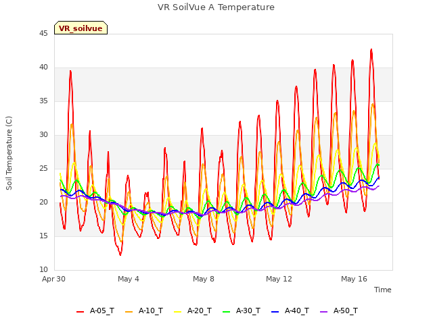Click the 40 y-axis tick label
Viewport: 433px width, 324px height.
(x=43, y=67)
